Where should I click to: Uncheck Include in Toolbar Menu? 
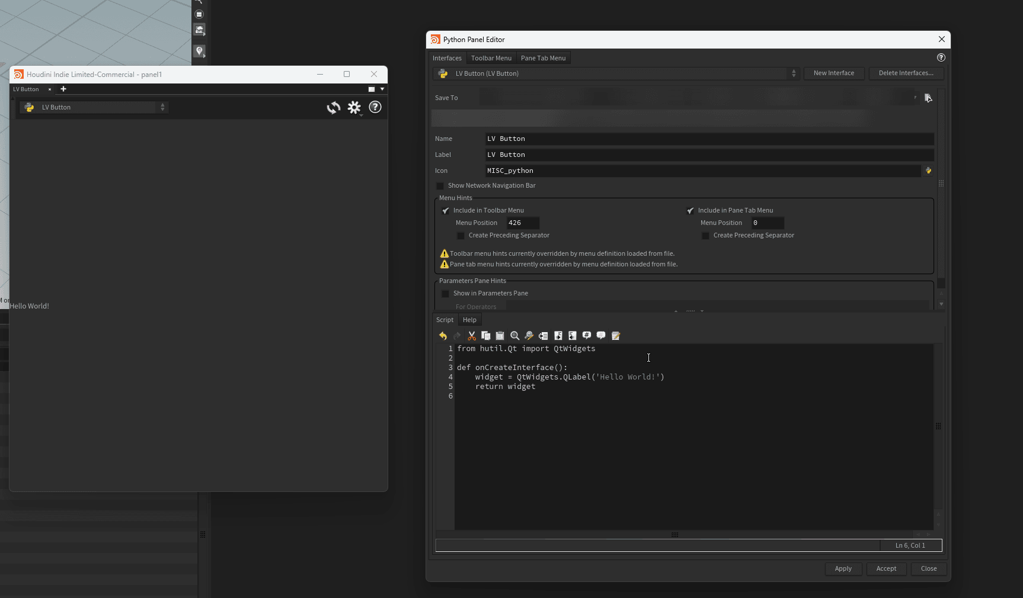(446, 211)
